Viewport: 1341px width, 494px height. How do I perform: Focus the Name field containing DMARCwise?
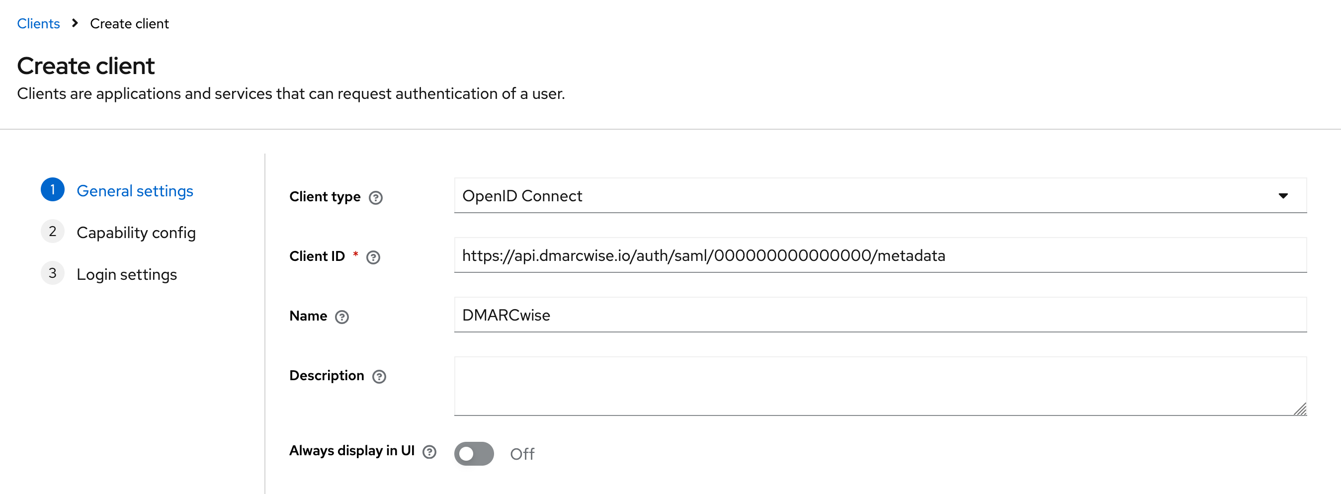click(x=880, y=315)
